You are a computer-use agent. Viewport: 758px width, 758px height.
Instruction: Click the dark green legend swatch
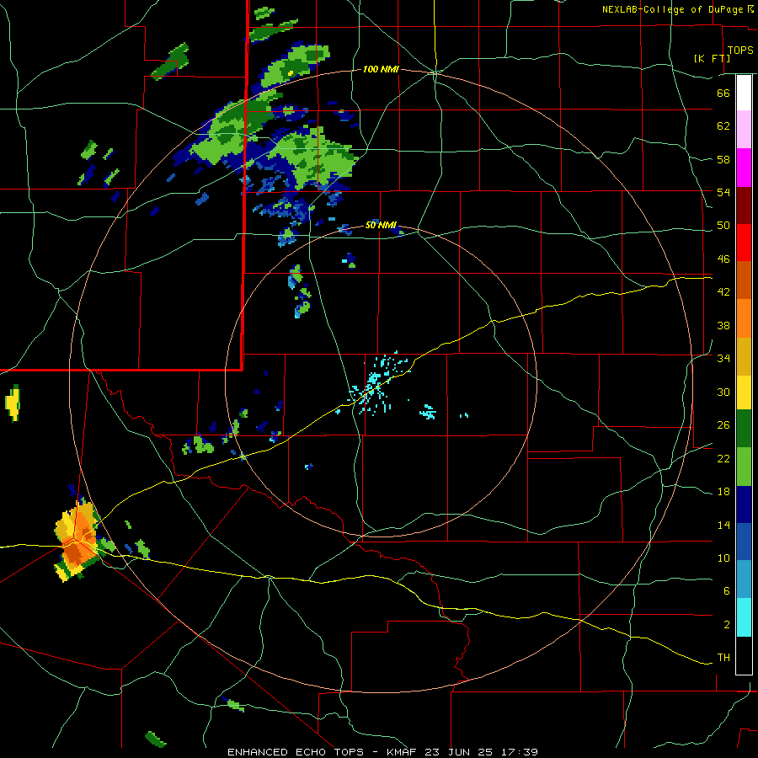[744, 429]
